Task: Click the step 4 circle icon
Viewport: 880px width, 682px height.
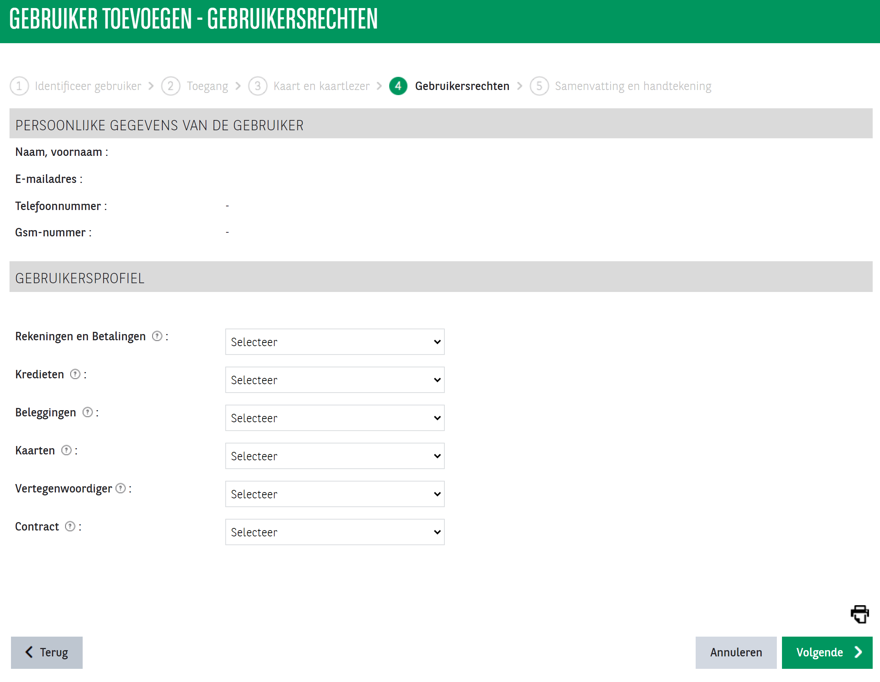Action: click(x=398, y=86)
